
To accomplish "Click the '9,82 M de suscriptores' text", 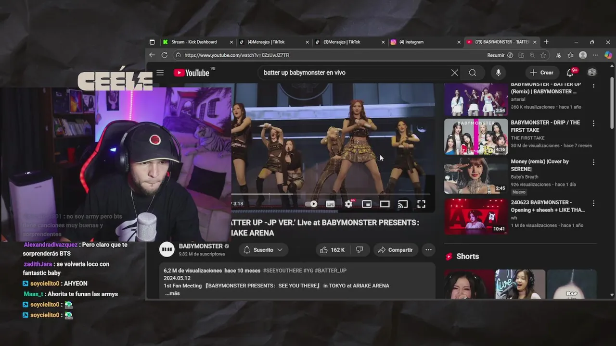I will [202, 254].
